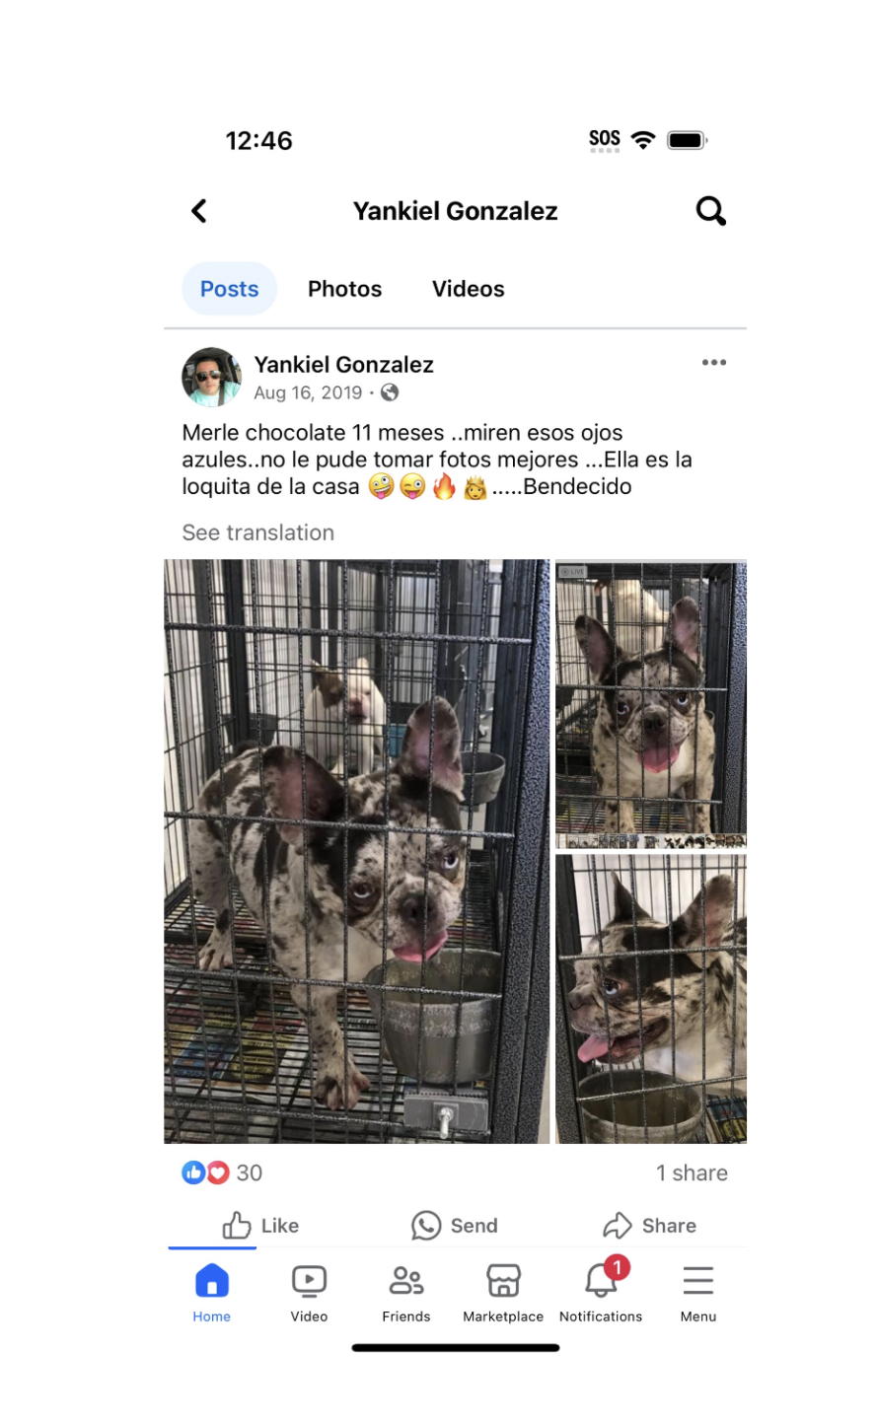Switch to the Photos tab
Viewport: 877px width, 1420px height.
click(344, 289)
